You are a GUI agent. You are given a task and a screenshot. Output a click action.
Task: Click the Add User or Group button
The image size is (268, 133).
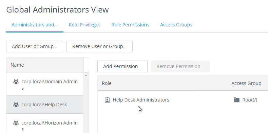(35, 46)
